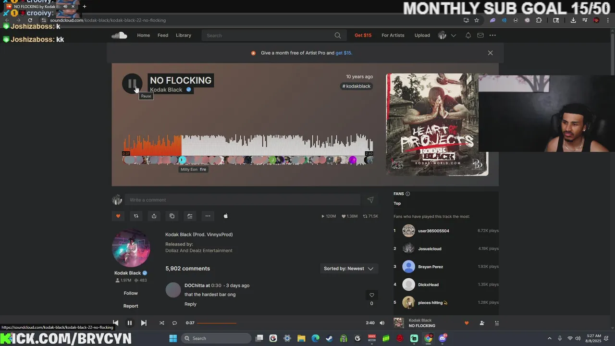
Task: Open the notifications bell
Action: (x=468, y=35)
